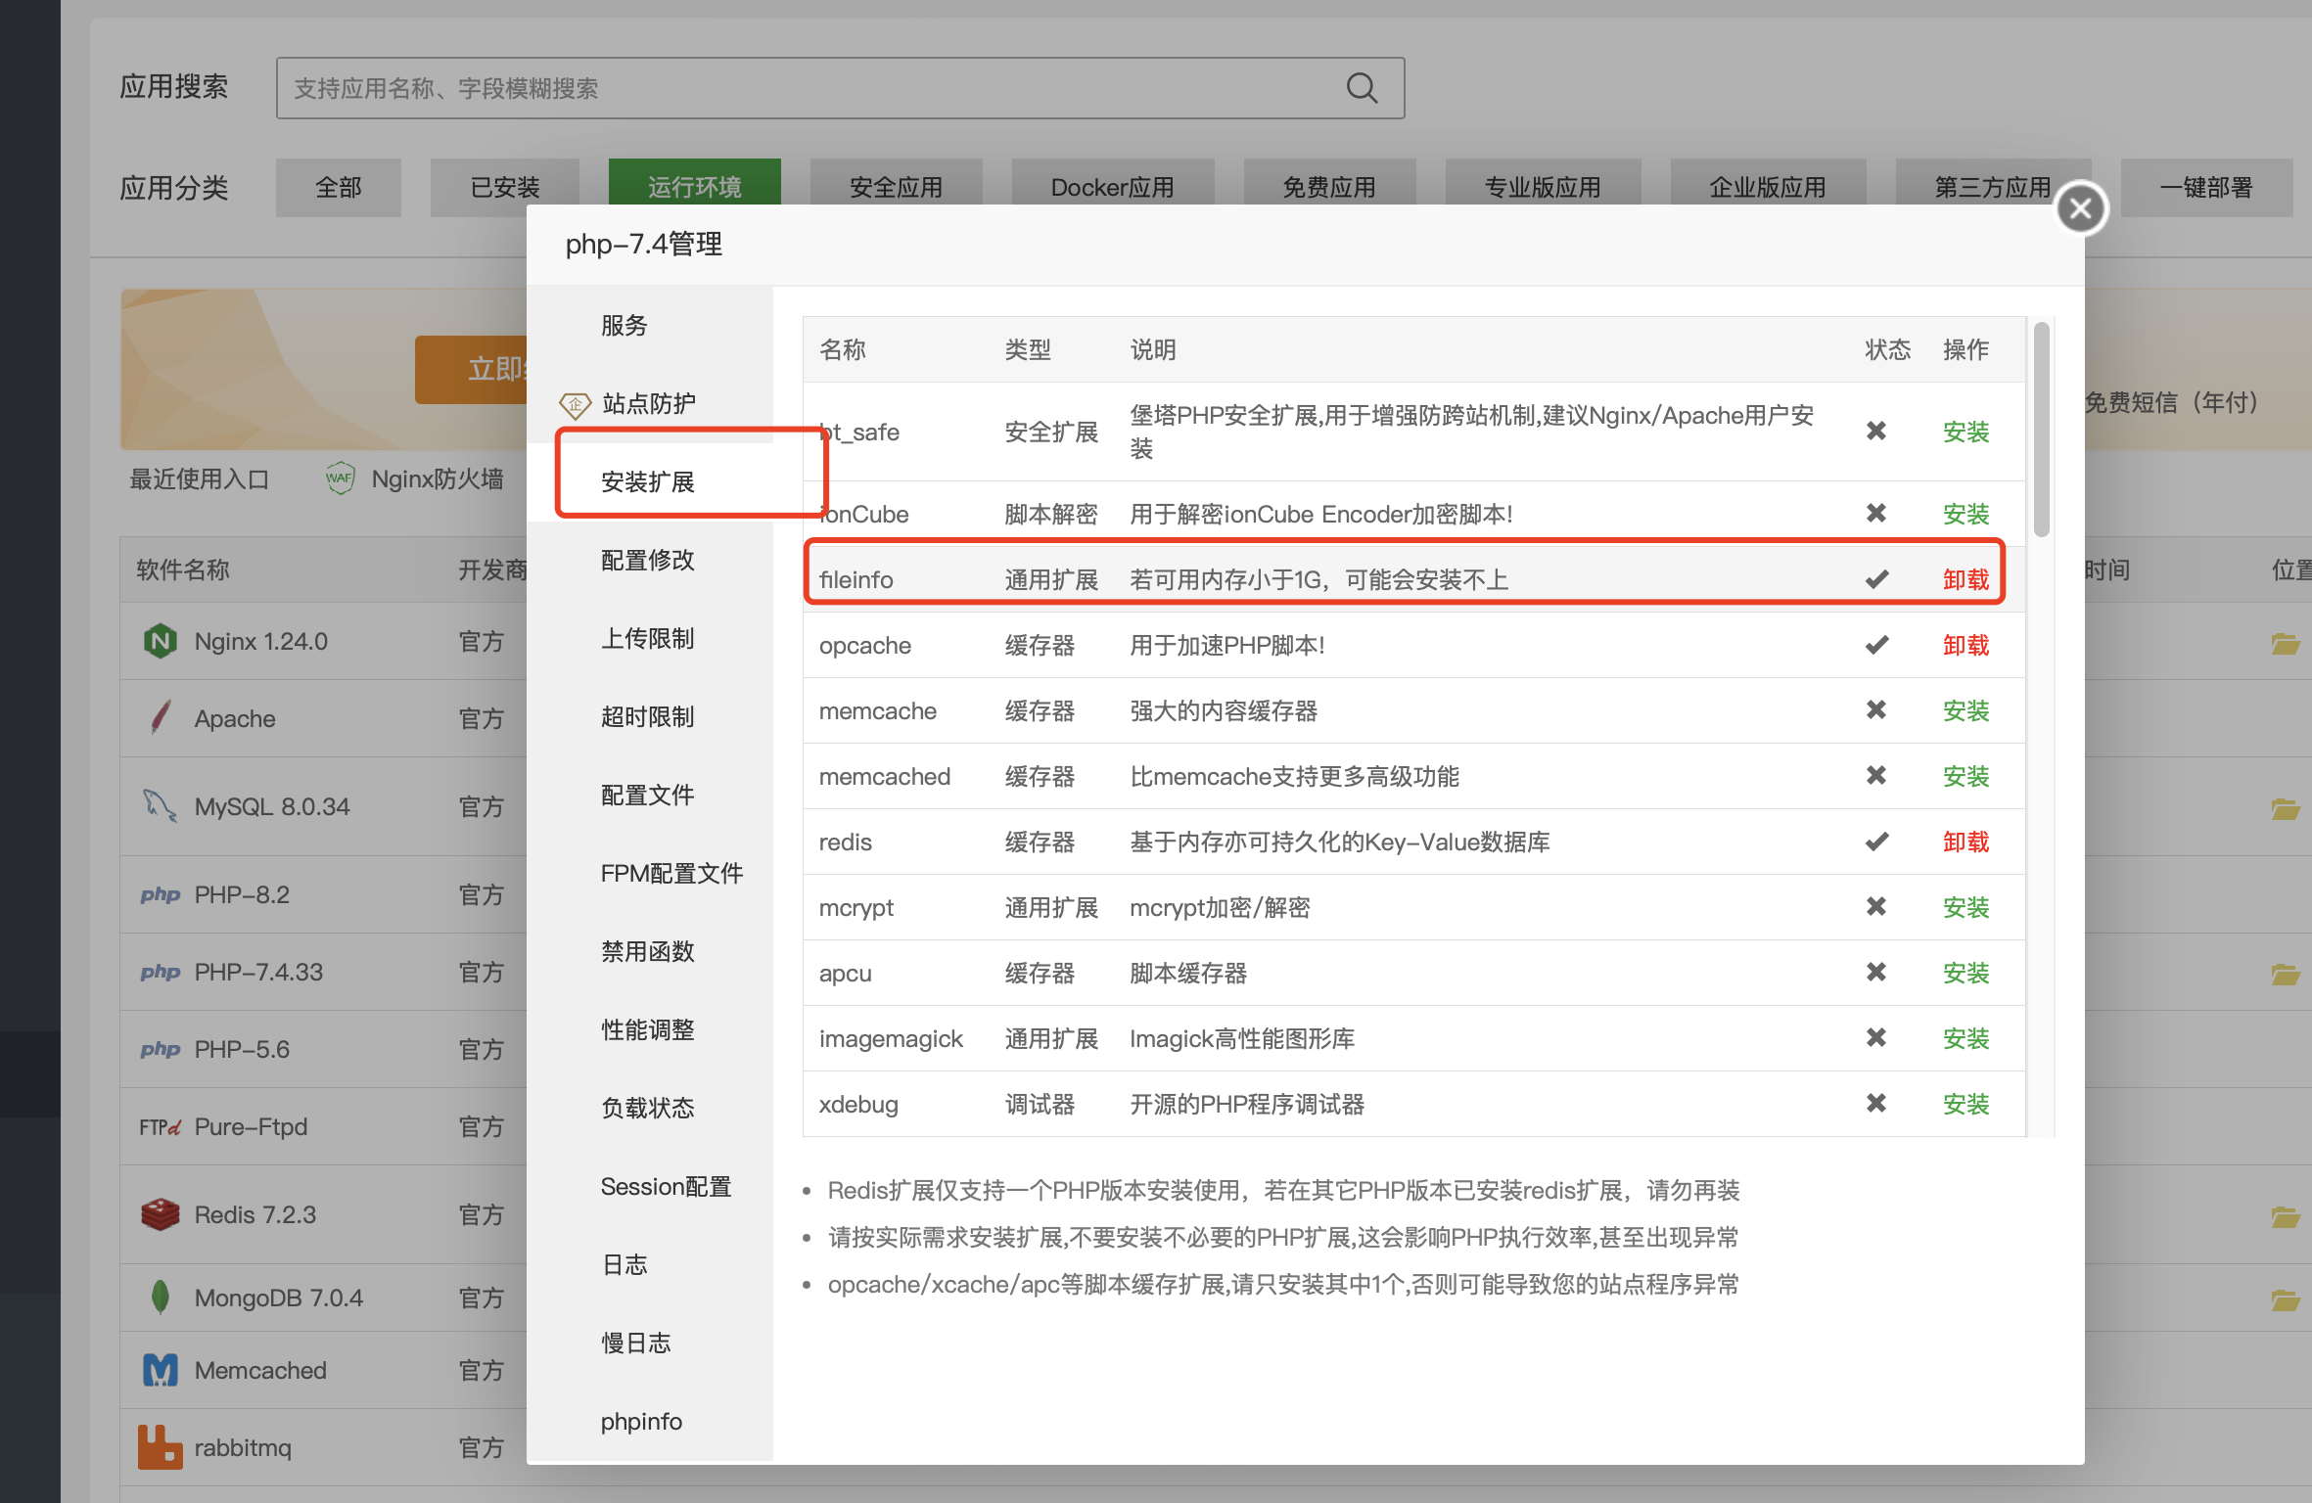Click the Nginx logo icon
The image size is (2312, 1503).
click(160, 641)
